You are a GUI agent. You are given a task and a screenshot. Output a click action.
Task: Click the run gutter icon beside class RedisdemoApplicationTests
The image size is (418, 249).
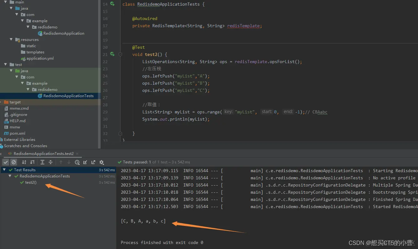[x=112, y=4]
